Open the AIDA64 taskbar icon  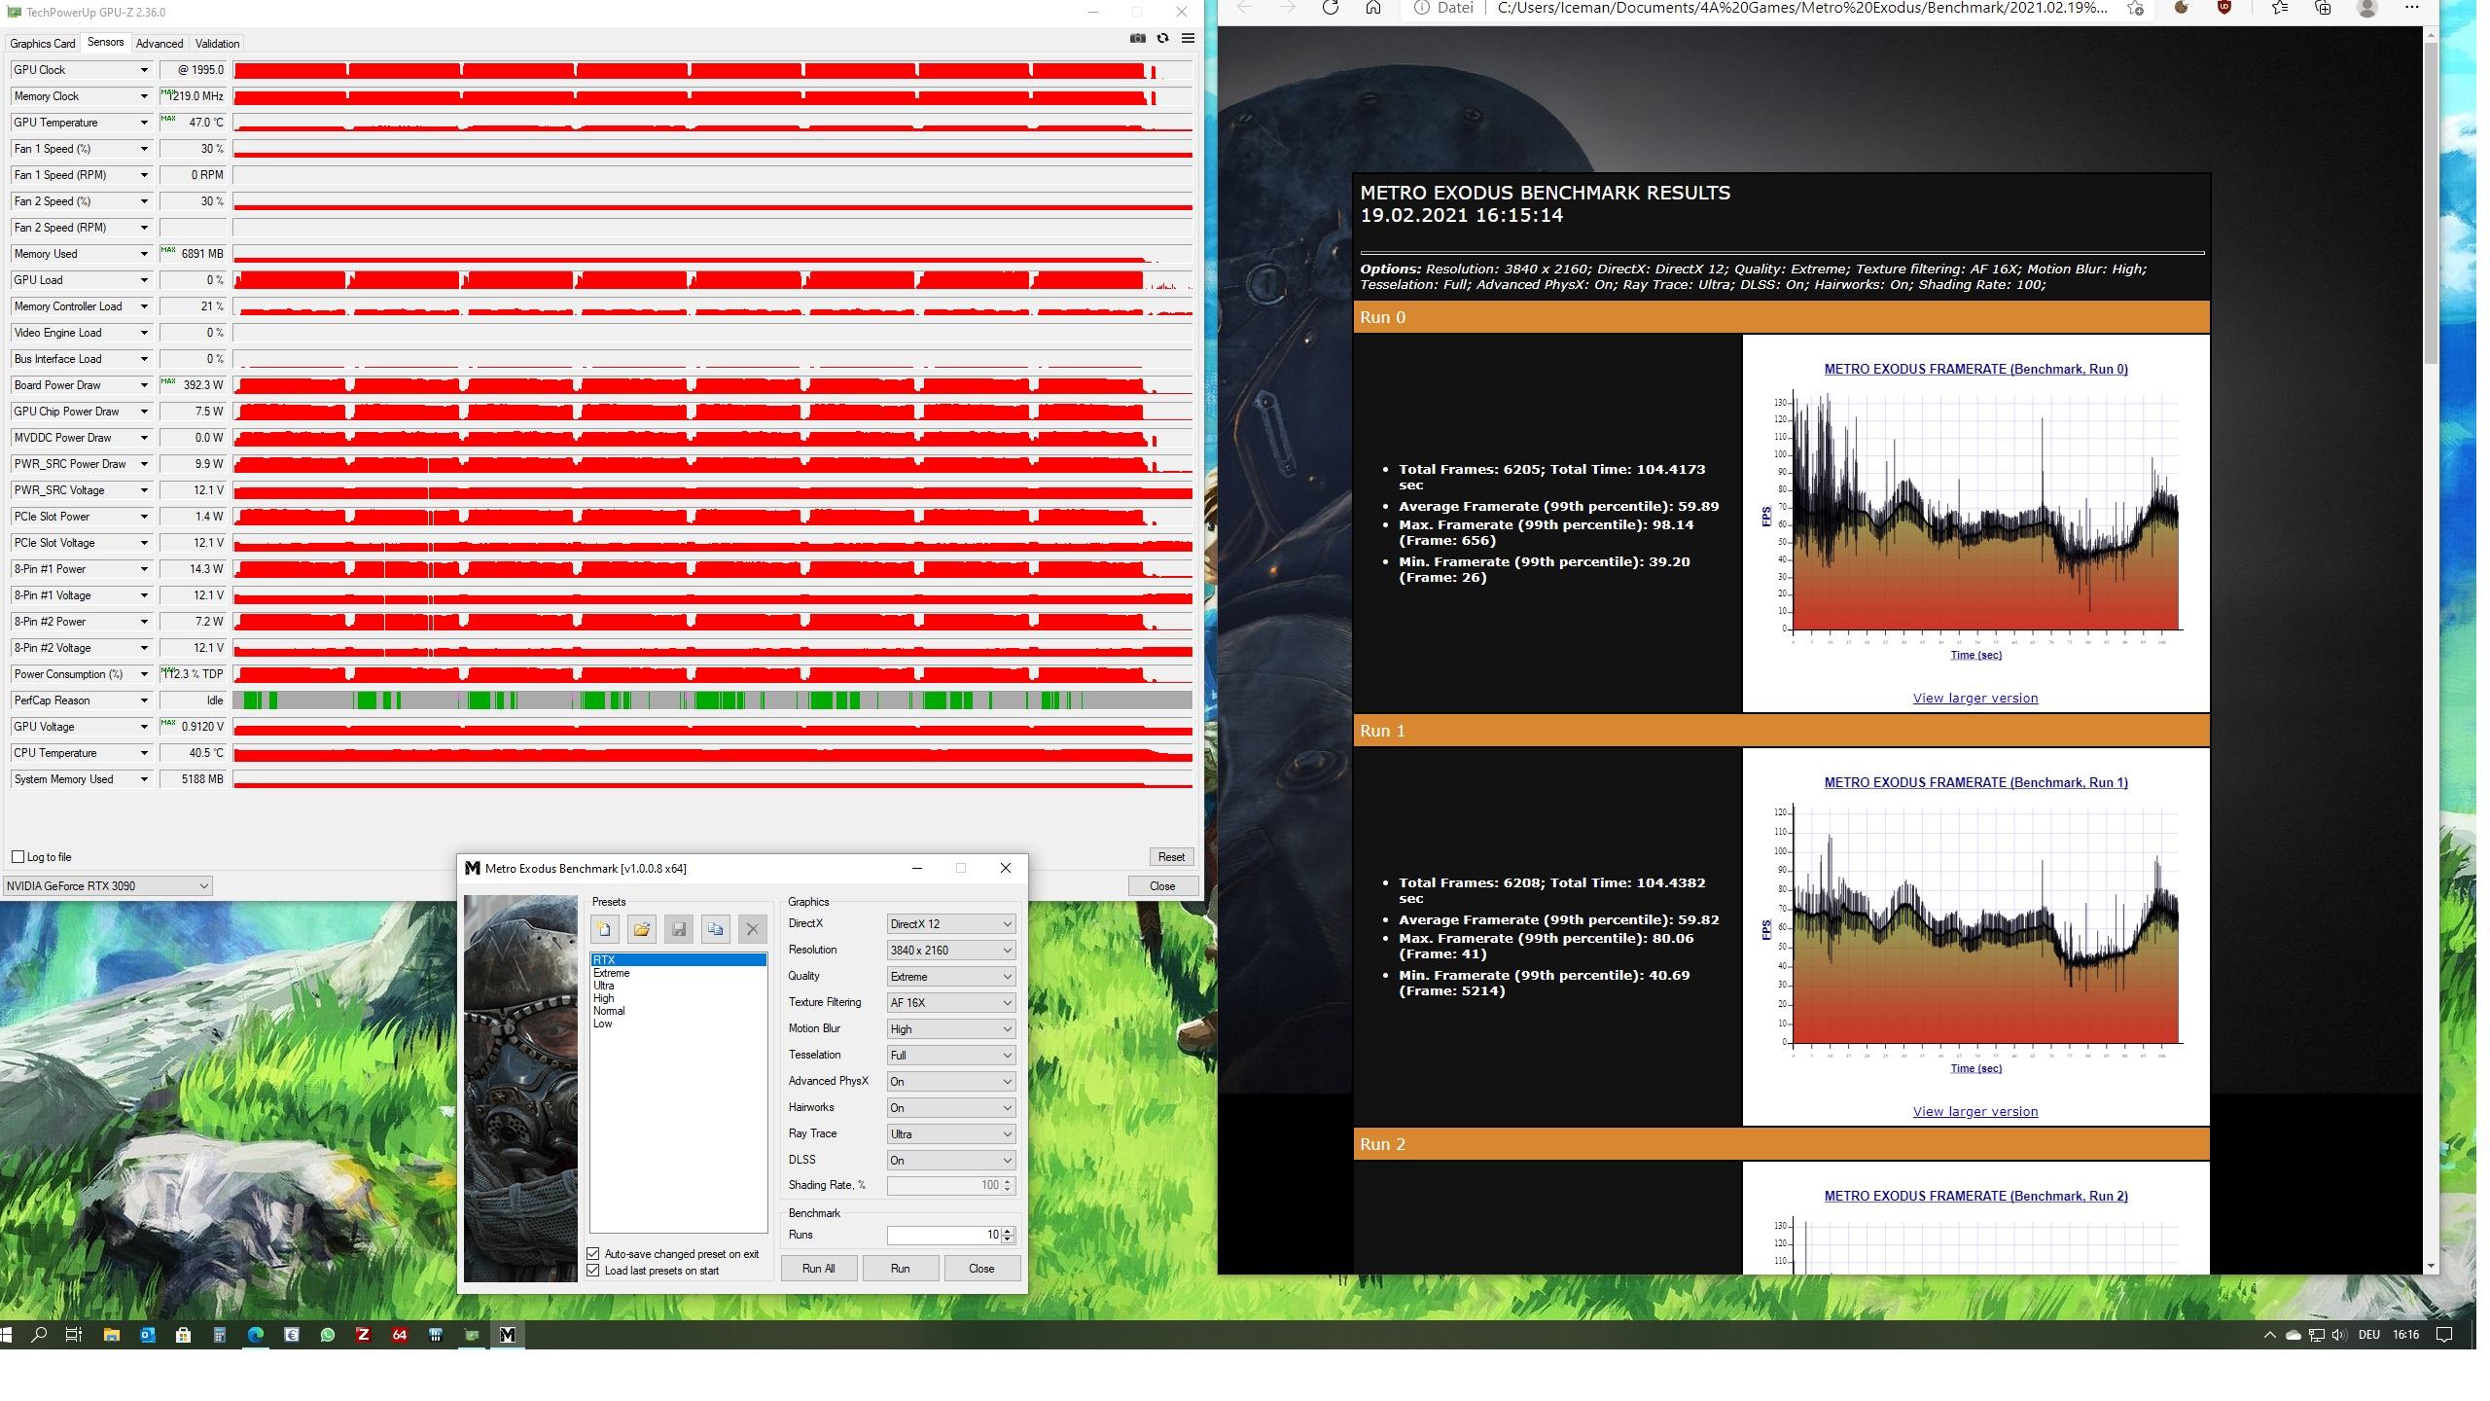click(x=399, y=1335)
